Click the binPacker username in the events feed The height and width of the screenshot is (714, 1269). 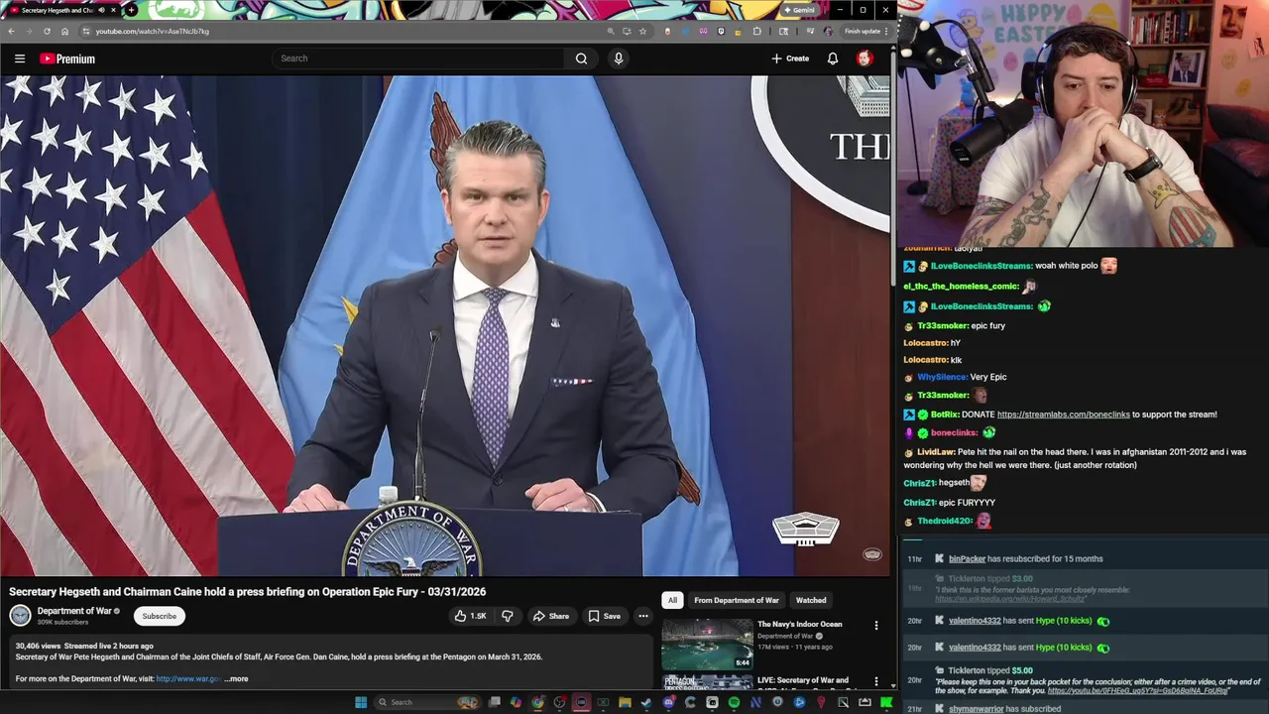967,558
